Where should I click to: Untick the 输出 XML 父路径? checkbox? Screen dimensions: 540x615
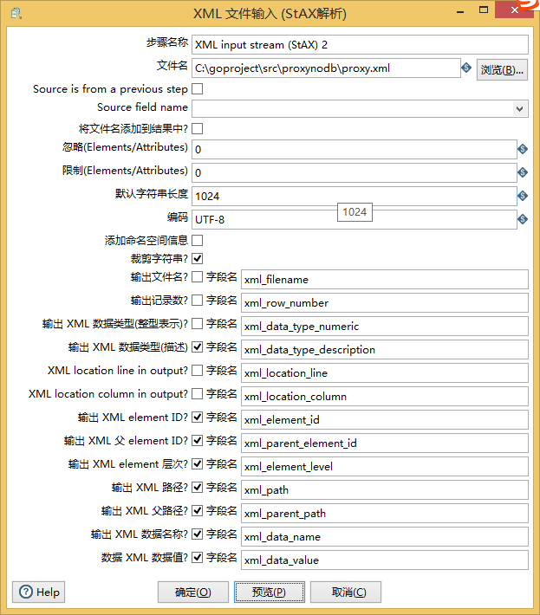coord(198,511)
